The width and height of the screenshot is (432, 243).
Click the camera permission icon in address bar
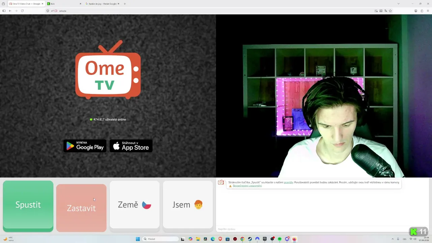[x=56, y=11]
